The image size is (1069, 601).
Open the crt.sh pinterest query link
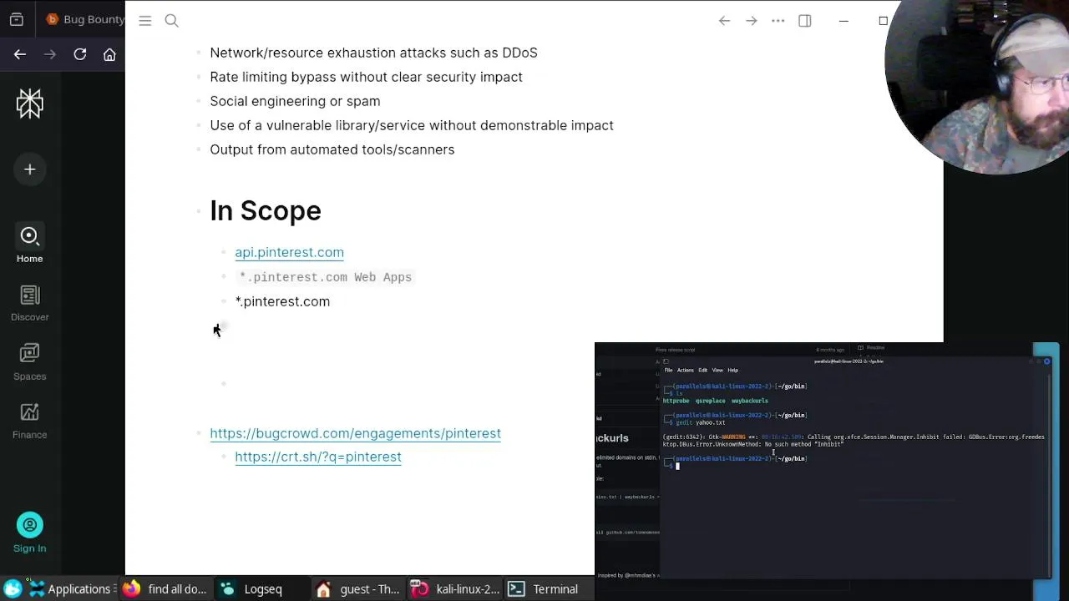(x=318, y=457)
